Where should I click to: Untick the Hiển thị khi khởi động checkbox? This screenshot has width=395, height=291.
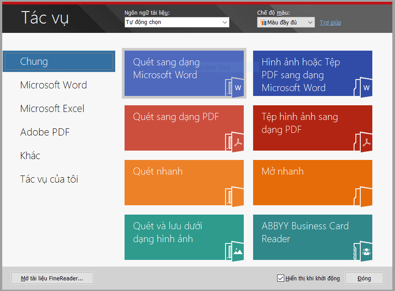pos(280,278)
